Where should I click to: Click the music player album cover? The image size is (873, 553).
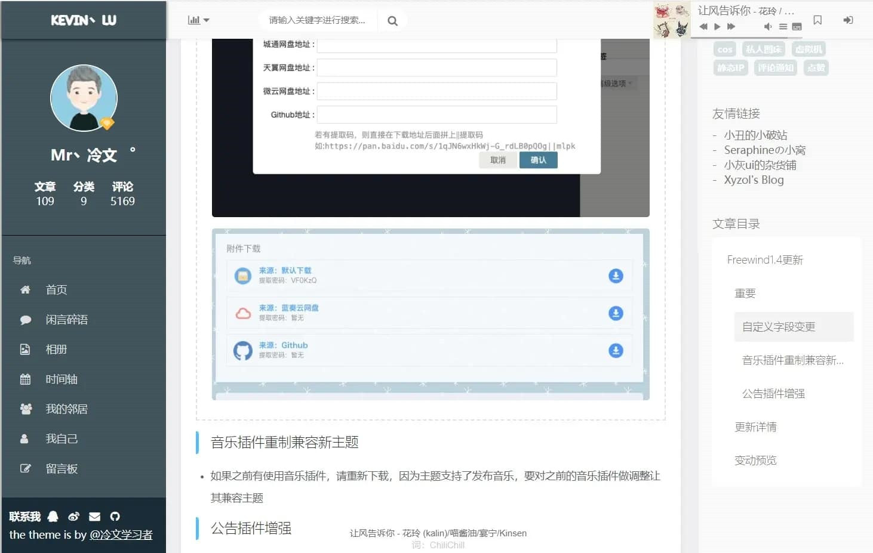pyautogui.click(x=672, y=20)
